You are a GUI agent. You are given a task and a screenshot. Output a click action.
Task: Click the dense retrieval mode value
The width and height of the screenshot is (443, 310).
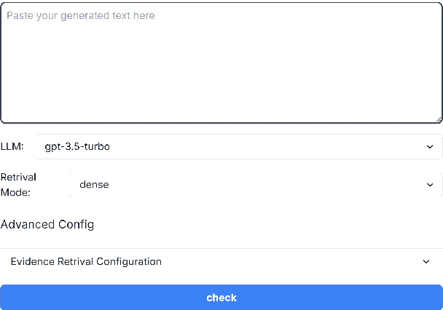pos(94,185)
